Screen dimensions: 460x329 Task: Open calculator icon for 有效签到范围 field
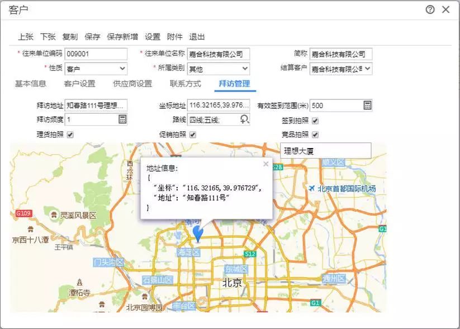coord(367,106)
